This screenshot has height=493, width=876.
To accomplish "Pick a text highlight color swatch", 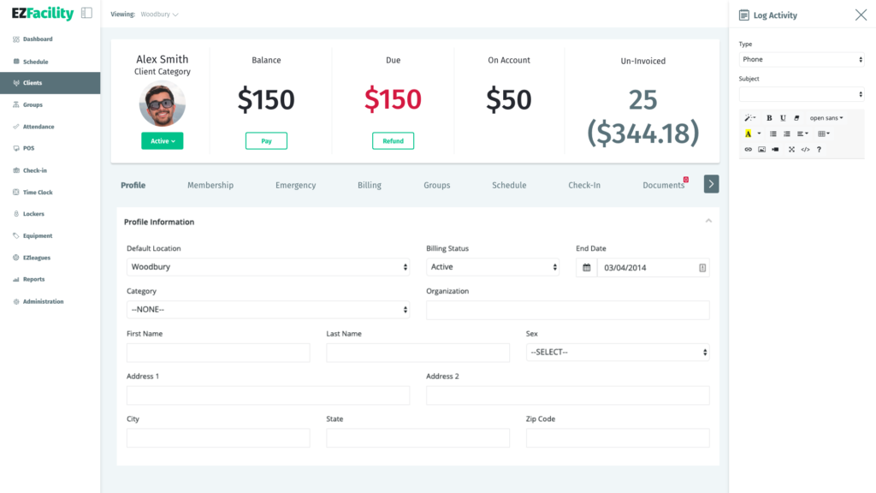I will tap(749, 134).
